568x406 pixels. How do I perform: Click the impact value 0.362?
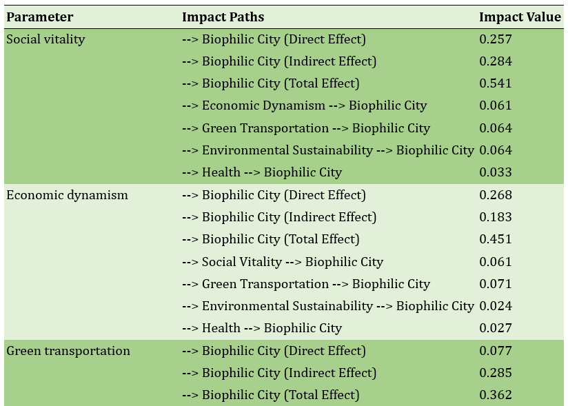496,395
